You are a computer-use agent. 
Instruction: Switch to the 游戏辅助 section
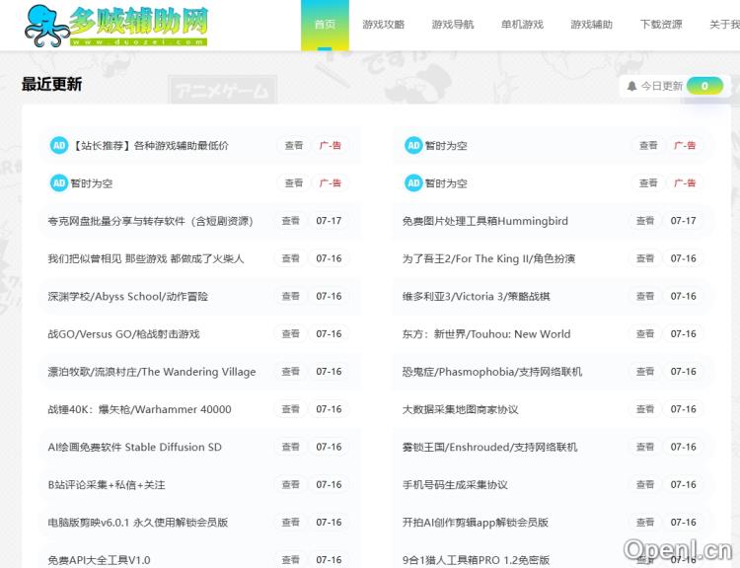pos(591,25)
